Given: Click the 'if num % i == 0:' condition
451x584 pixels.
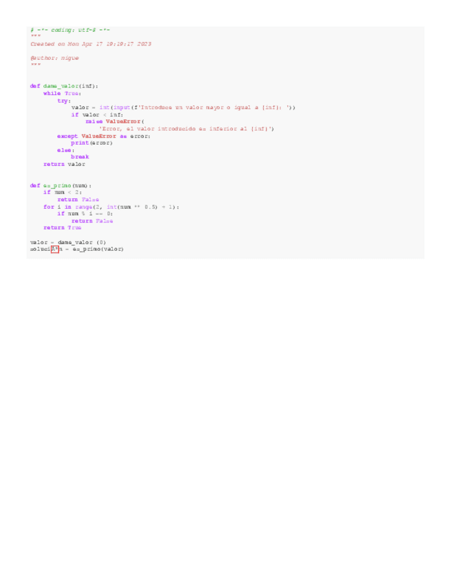Looking at the screenshot, I should coord(85,213).
